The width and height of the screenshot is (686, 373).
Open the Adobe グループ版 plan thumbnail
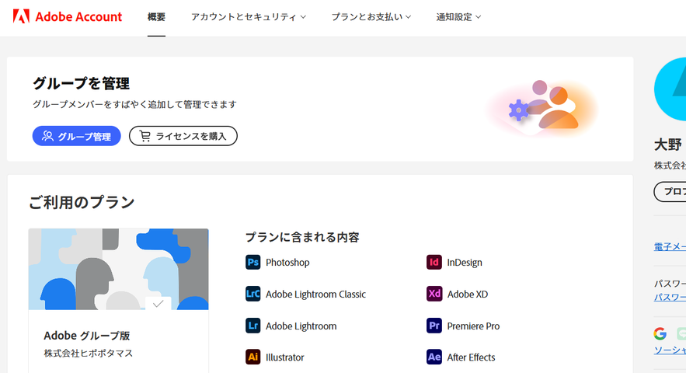(119, 269)
